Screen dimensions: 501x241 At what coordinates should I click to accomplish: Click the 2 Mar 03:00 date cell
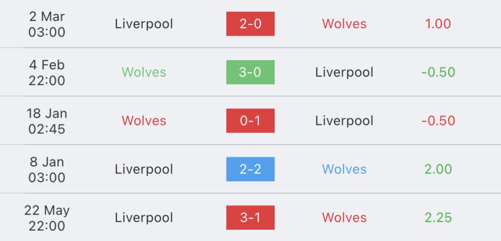pos(46,24)
